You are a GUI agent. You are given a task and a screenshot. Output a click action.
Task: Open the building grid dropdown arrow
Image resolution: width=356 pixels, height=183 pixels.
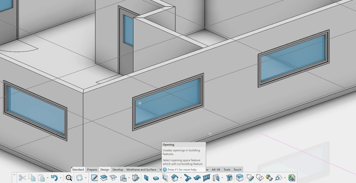[129, 178]
